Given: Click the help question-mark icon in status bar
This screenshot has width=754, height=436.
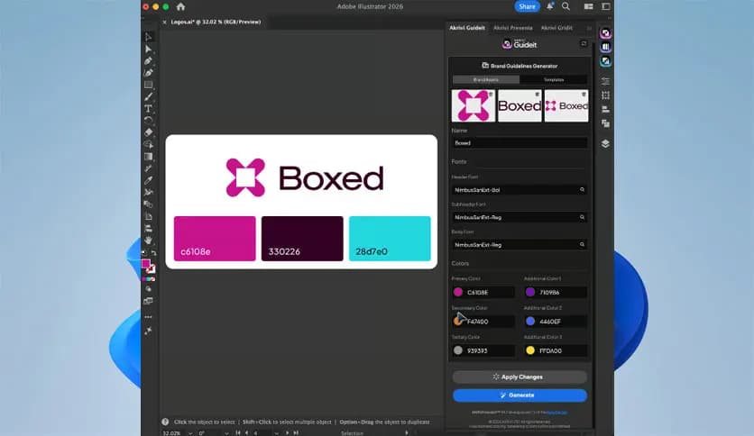Looking at the screenshot, I should pyautogui.click(x=165, y=422).
